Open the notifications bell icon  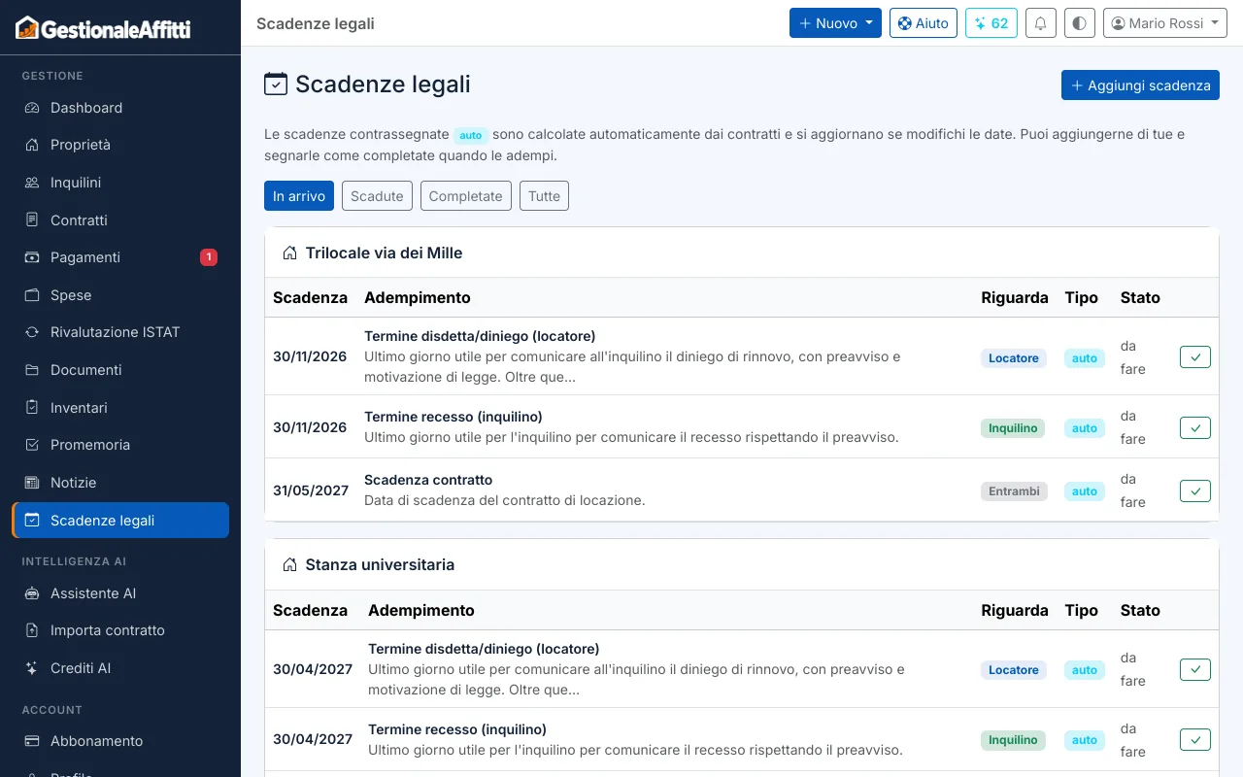click(x=1041, y=23)
